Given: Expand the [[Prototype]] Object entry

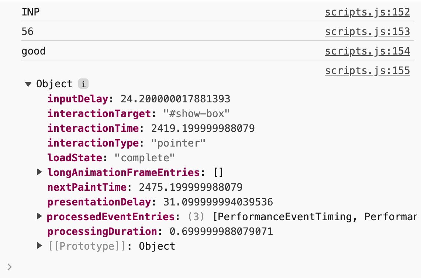Looking at the screenshot, I should point(39,246).
